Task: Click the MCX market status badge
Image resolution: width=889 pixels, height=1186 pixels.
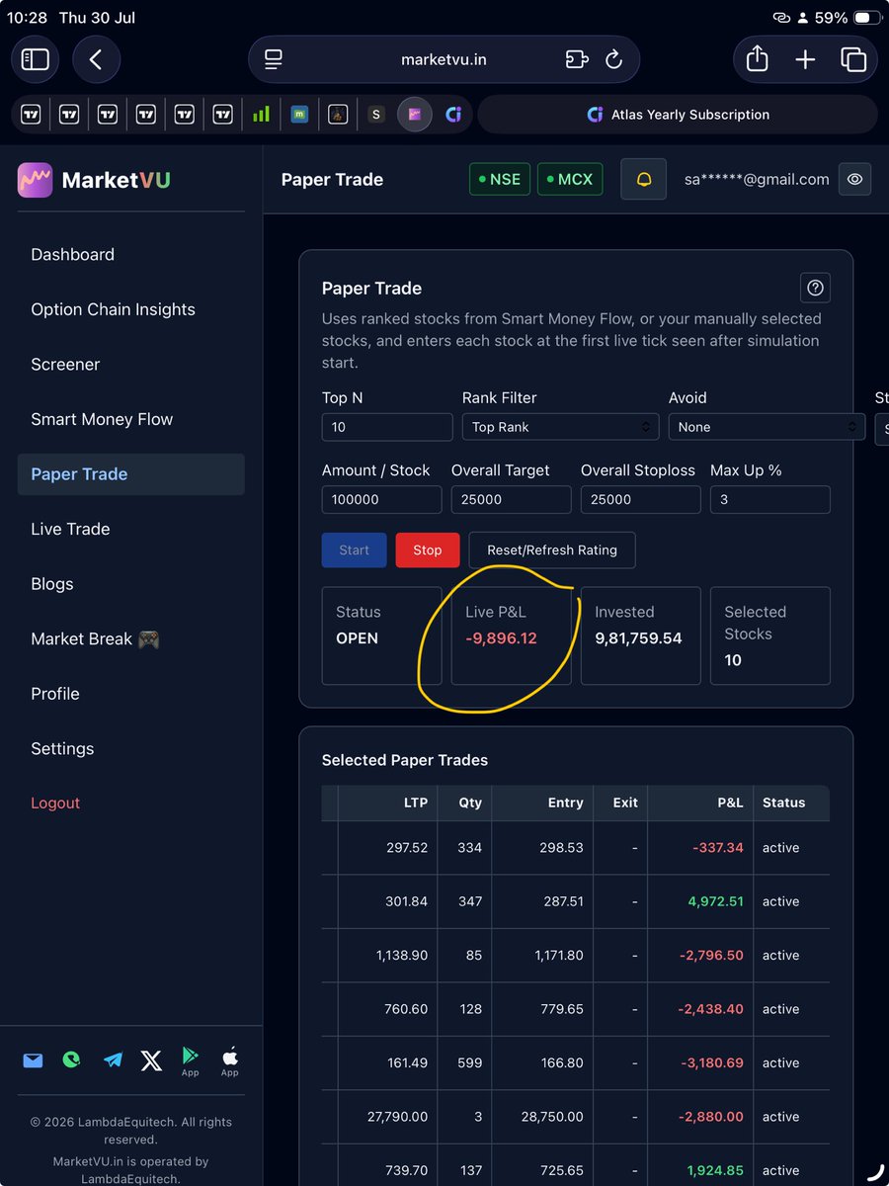Action: coord(570,179)
